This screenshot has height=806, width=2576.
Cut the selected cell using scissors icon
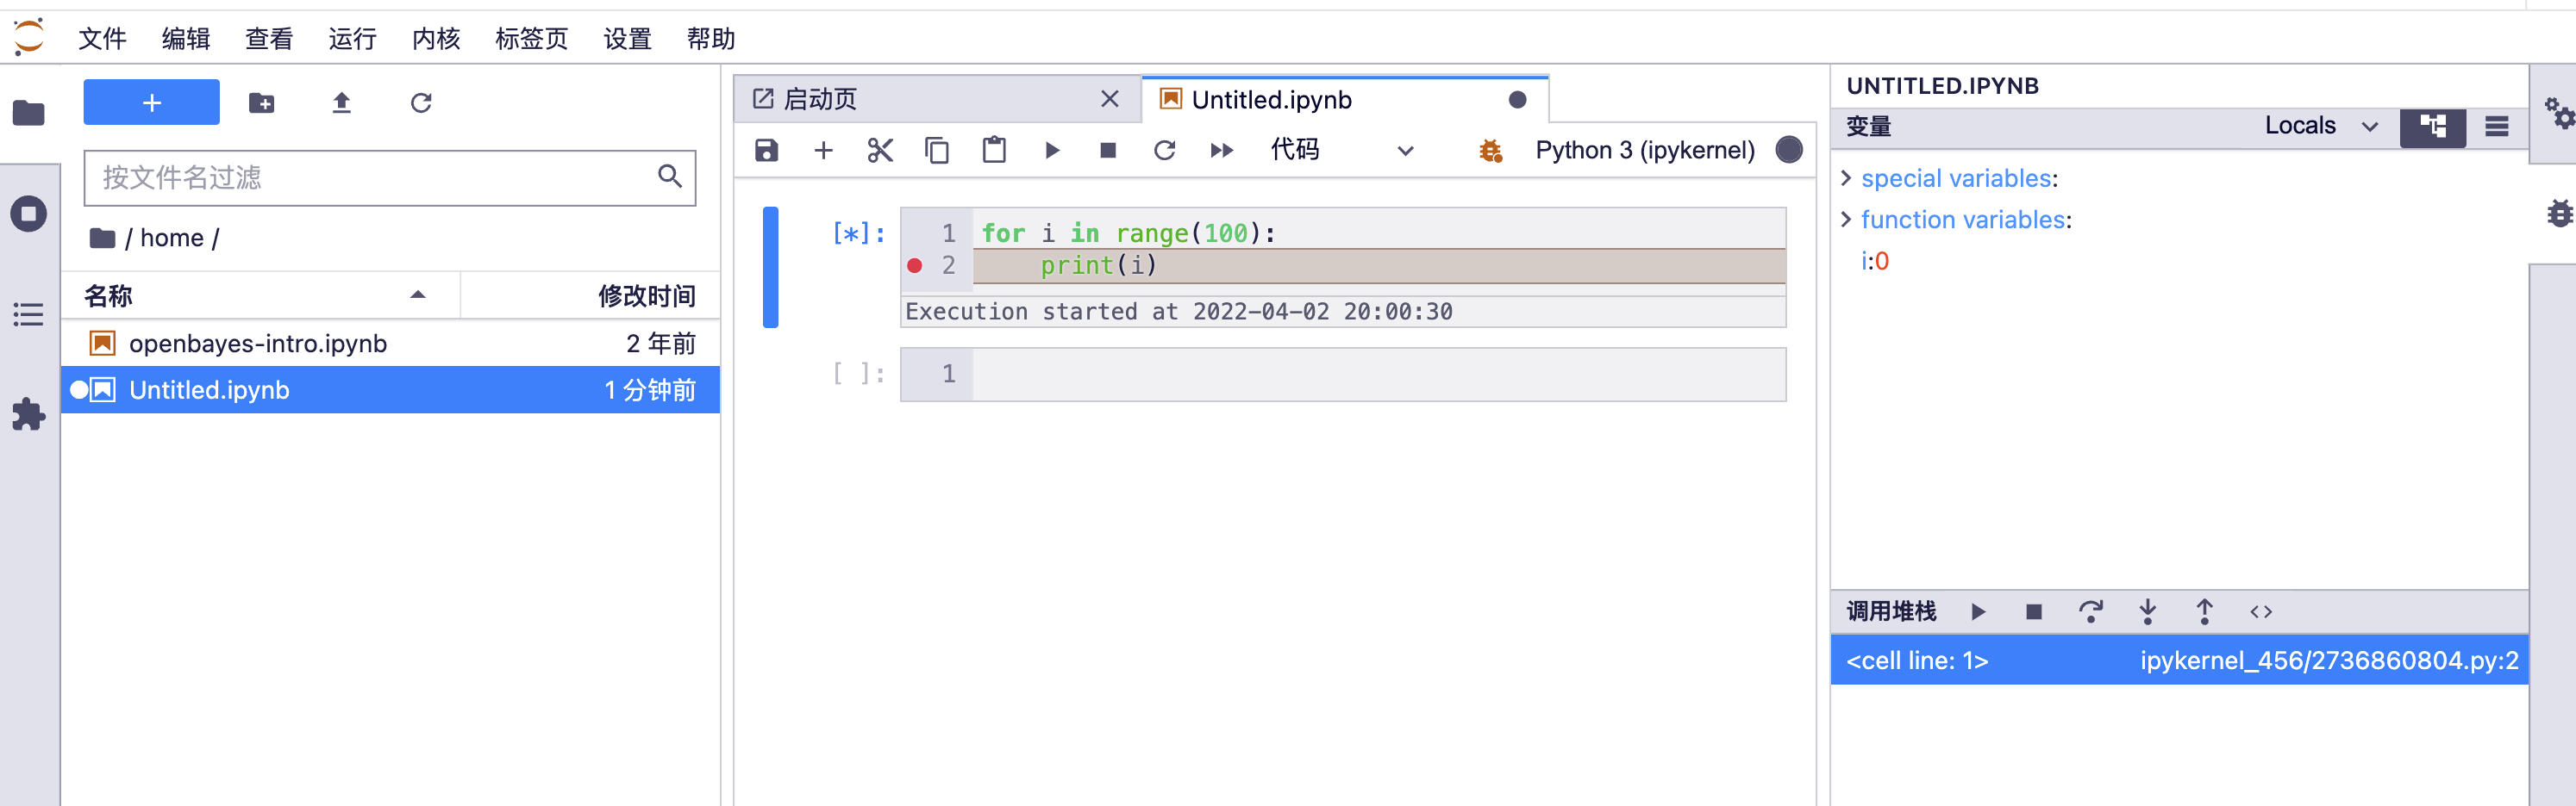click(880, 151)
